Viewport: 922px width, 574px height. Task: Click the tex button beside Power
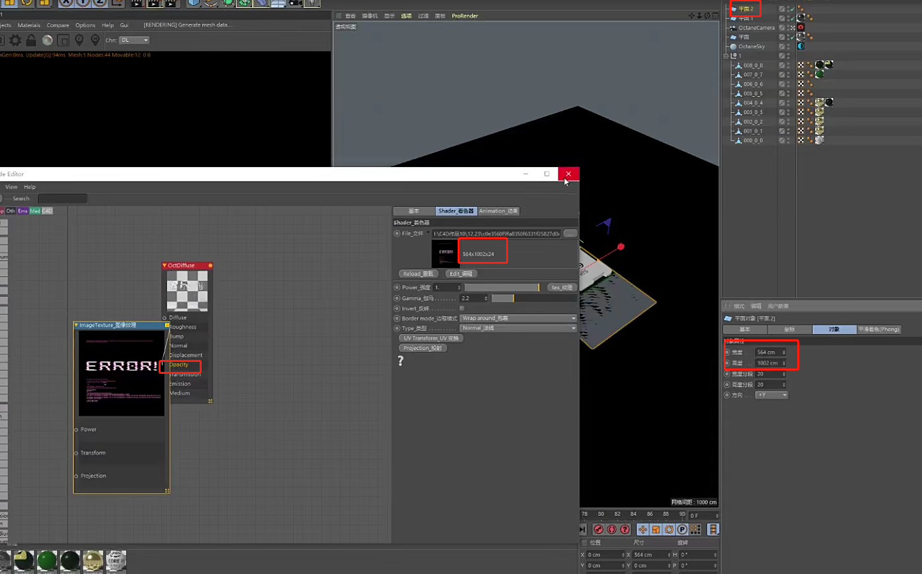[x=562, y=288]
